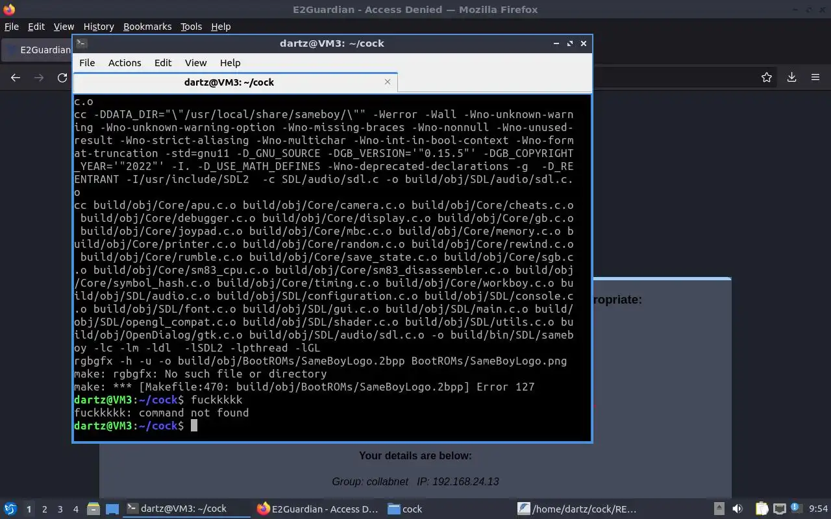Open Firefox's History menu

click(x=99, y=27)
